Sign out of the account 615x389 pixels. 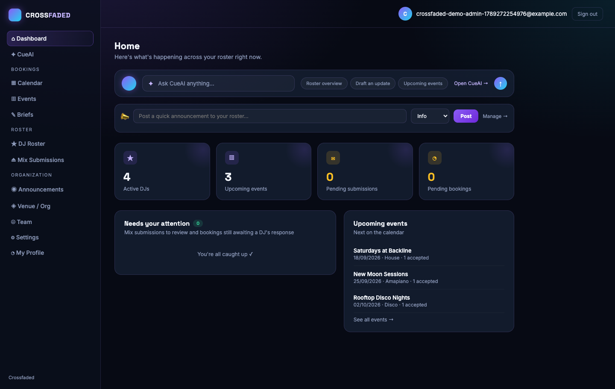(587, 14)
